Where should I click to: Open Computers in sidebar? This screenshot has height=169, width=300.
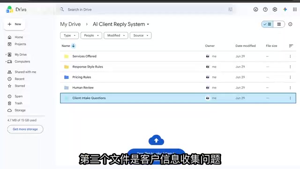(22, 61)
